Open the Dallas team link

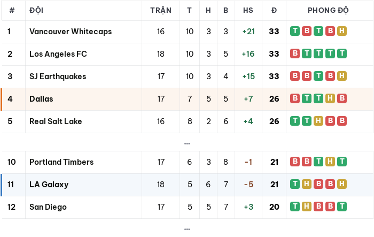tap(41, 99)
